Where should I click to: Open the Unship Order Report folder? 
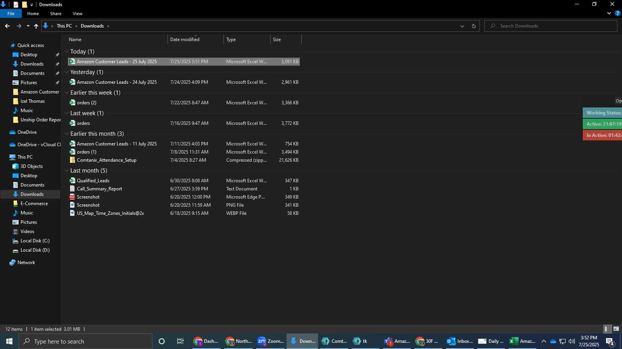(40, 120)
